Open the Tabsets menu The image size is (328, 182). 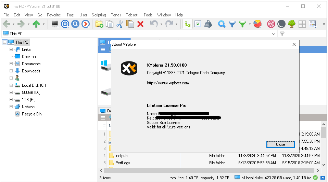click(132, 15)
